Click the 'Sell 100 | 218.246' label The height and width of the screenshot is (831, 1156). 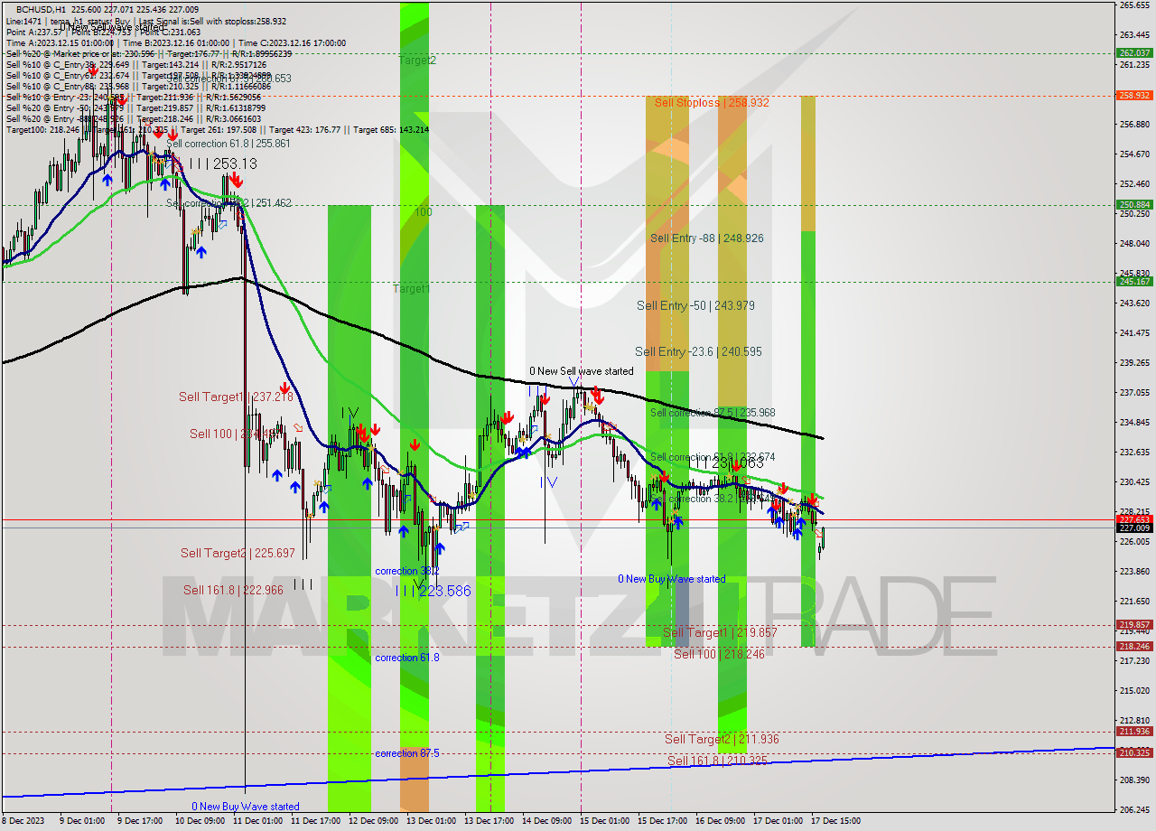(719, 654)
